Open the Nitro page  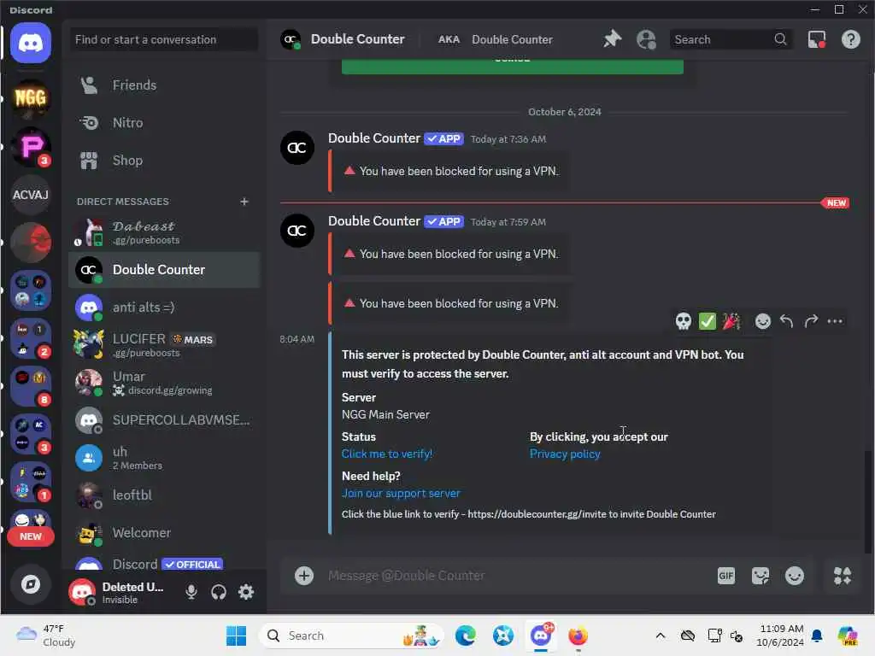[x=164, y=123]
